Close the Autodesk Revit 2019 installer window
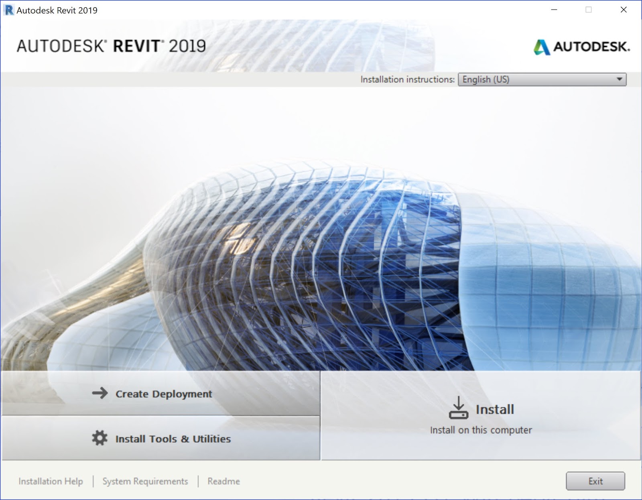This screenshot has height=500, width=642. (624, 10)
